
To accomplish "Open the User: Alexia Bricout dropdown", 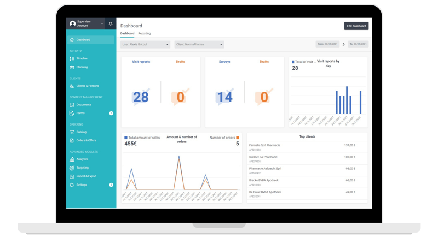I will 145,45.
